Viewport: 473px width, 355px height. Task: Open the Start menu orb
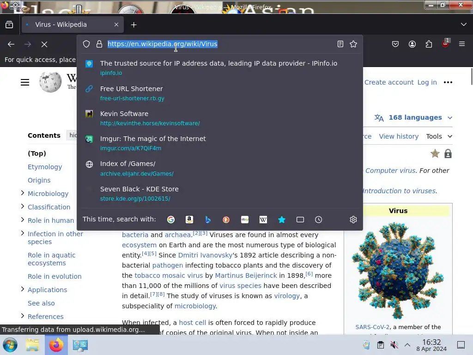tap(10, 345)
